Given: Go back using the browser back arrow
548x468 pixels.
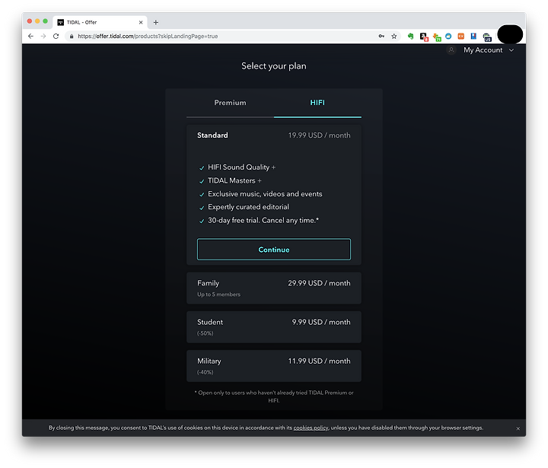Looking at the screenshot, I should click(30, 36).
